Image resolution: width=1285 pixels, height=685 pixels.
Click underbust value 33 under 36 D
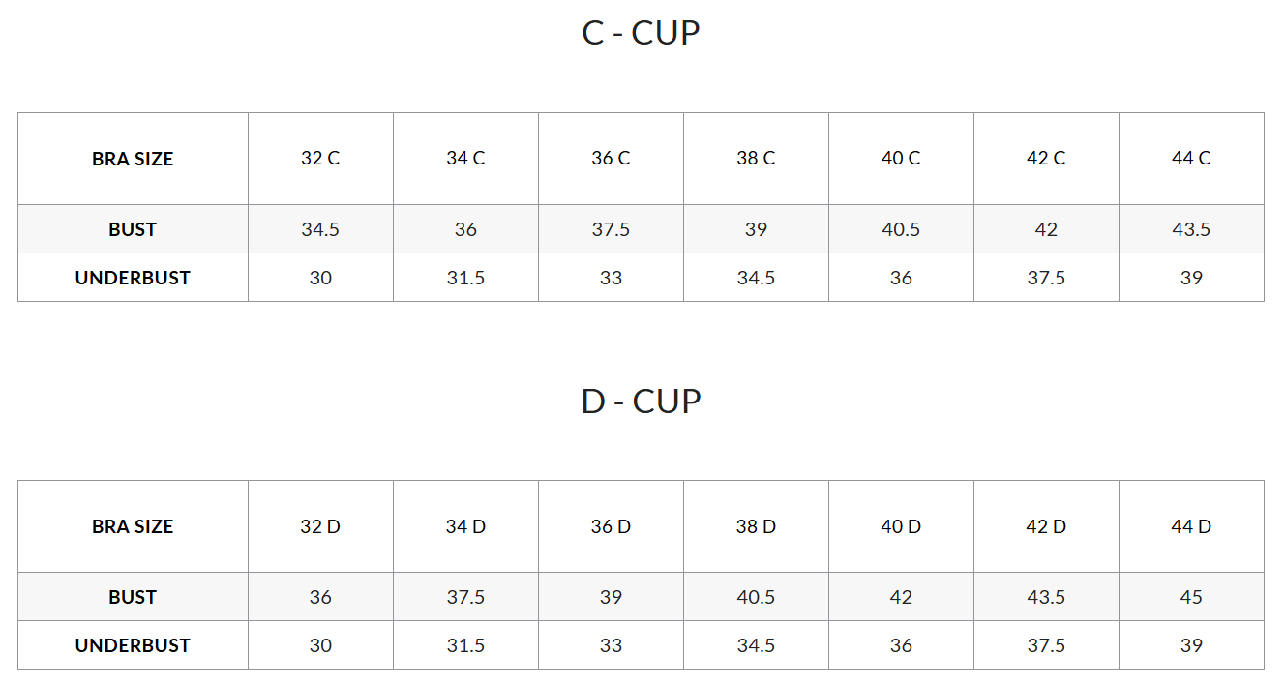[x=611, y=645]
